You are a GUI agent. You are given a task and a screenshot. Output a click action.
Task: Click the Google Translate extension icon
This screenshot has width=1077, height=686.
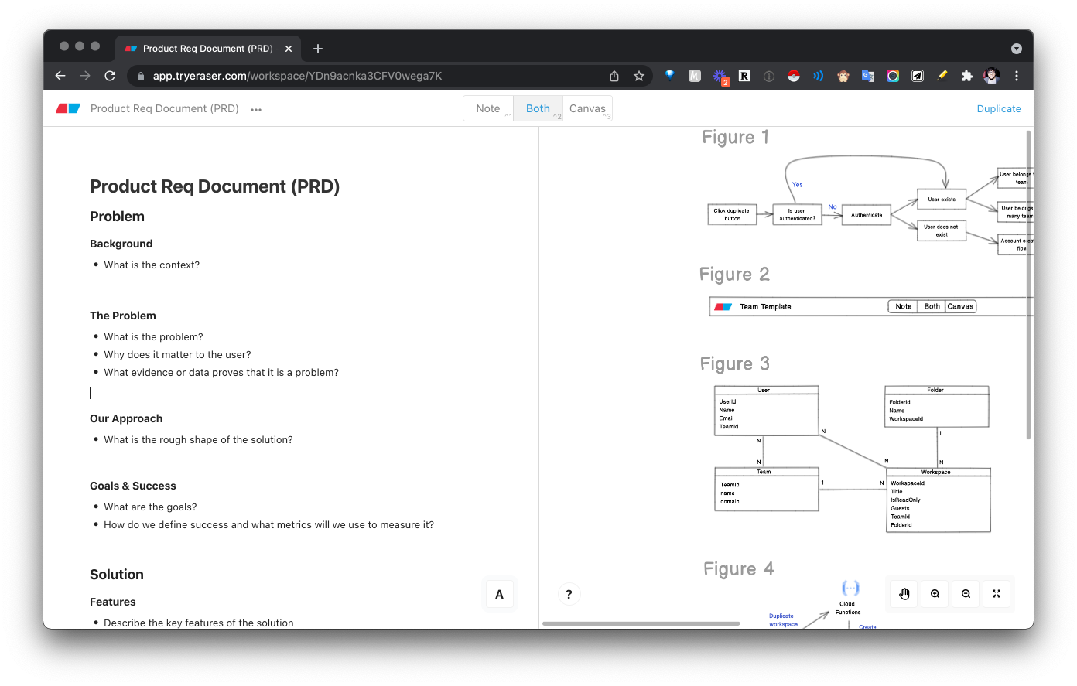coord(868,76)
